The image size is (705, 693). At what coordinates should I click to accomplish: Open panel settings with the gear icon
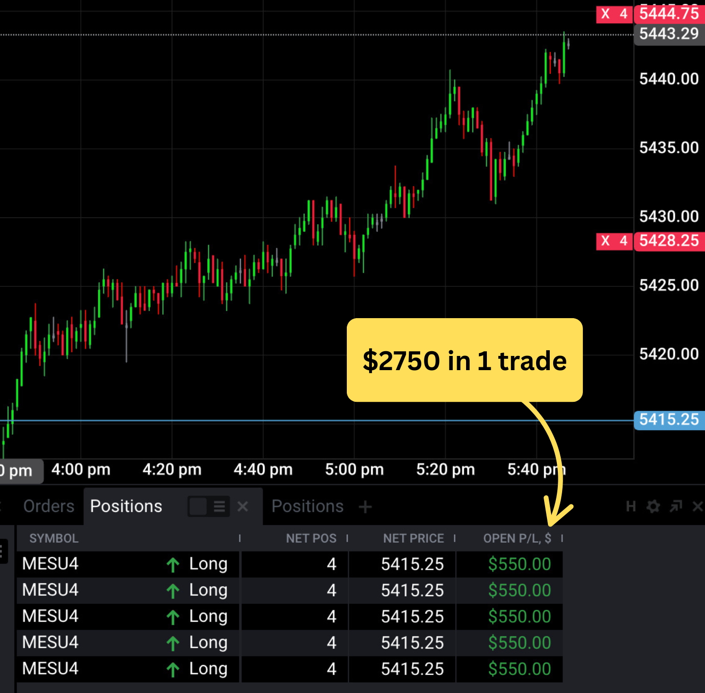click(653, 507)
